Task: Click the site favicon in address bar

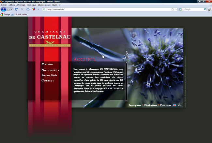Action: click(44, 9)
